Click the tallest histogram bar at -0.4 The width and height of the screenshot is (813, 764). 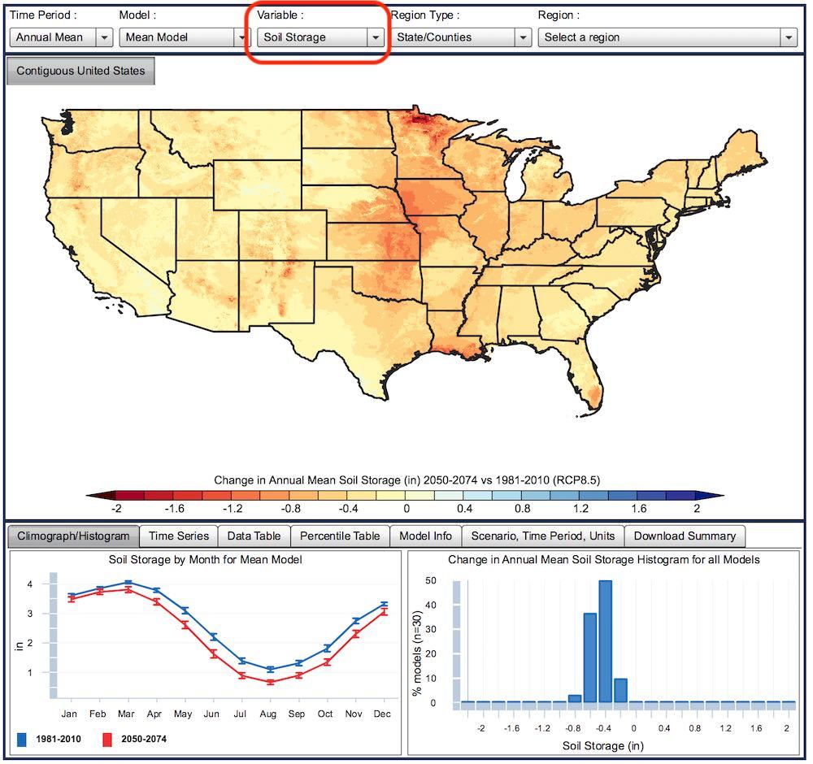pyautogui.click(x=605, y=641)
